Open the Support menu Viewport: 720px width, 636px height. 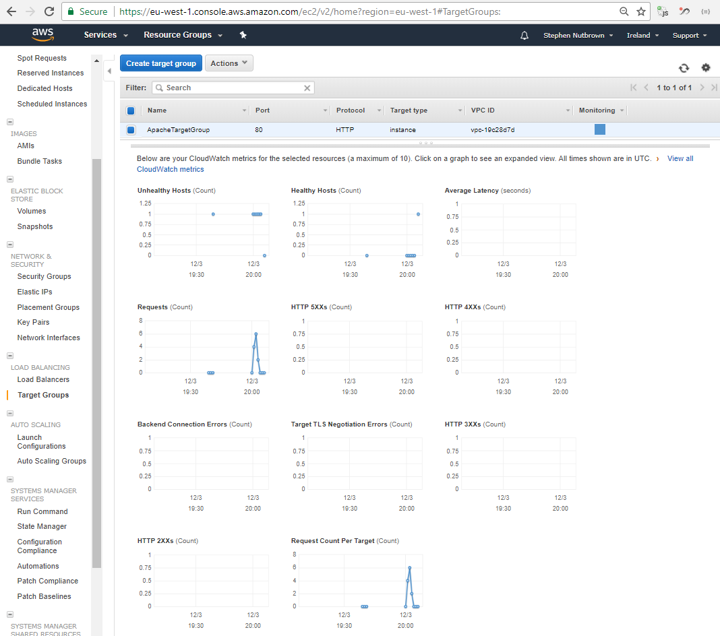690,35
